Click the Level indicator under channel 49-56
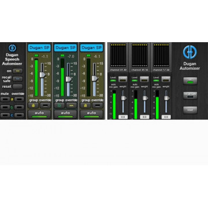The height and width of the screenshot is (208, 208). (x=135, y=80)
